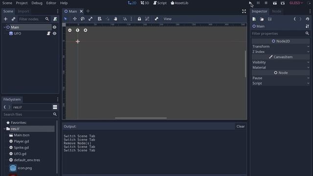The width and height of the screenshot is (313, 176).
Task: Activate the Rotate Mode tool
Action: (x=83, y=19)
